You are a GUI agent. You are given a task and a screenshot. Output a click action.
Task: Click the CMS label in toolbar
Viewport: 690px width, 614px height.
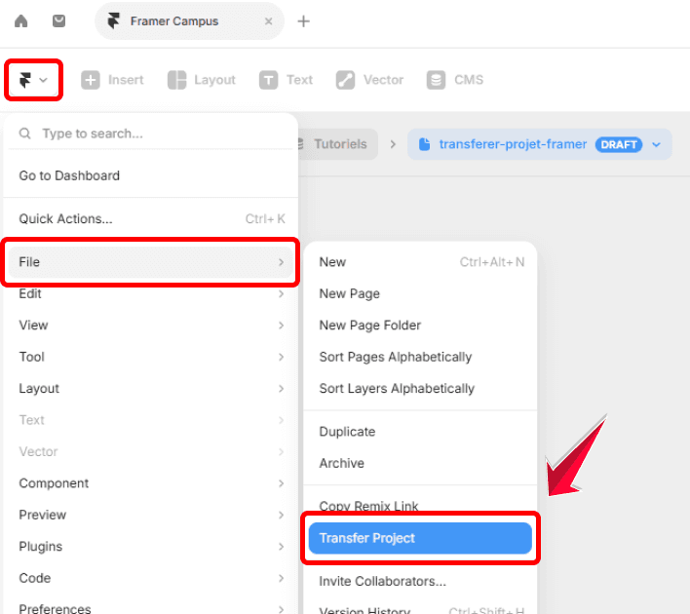(469, 80)
